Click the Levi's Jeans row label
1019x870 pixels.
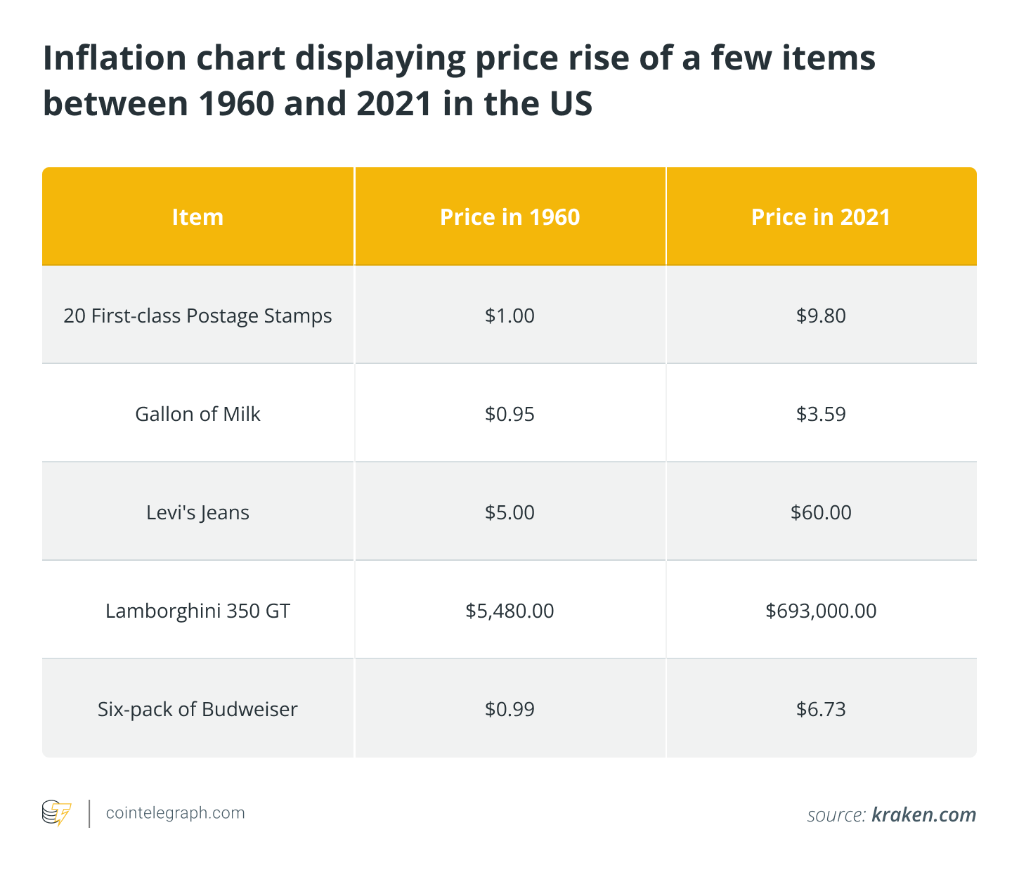click(x=197, y=512)
